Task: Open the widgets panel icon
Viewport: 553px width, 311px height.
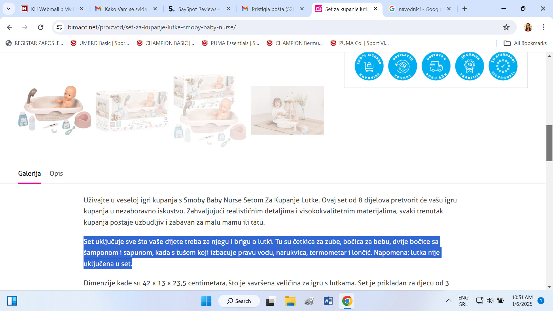Action: [x=12, y=301]
